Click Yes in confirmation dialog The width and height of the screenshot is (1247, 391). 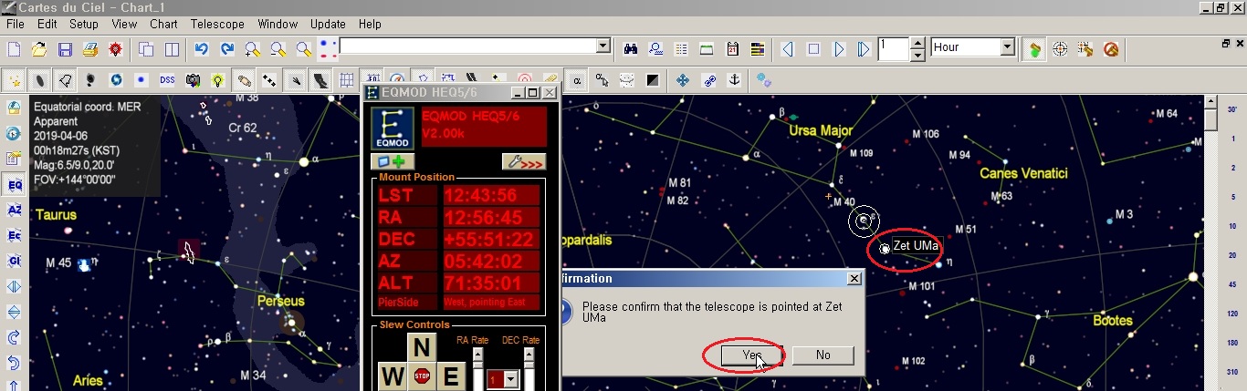point(750,355)
